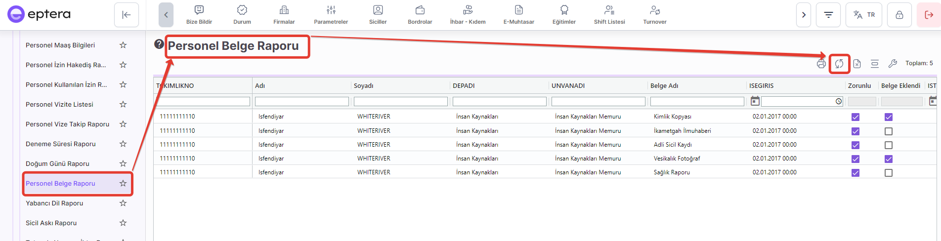Image resolution: width=941 pixels, height=241 pixels.
Task: Click the printer icon above the table
Action: (x=821, y=64)
